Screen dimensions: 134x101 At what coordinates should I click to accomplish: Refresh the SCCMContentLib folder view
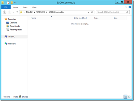point(92,12)
